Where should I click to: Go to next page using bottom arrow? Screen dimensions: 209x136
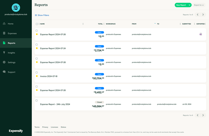[203, 115]
